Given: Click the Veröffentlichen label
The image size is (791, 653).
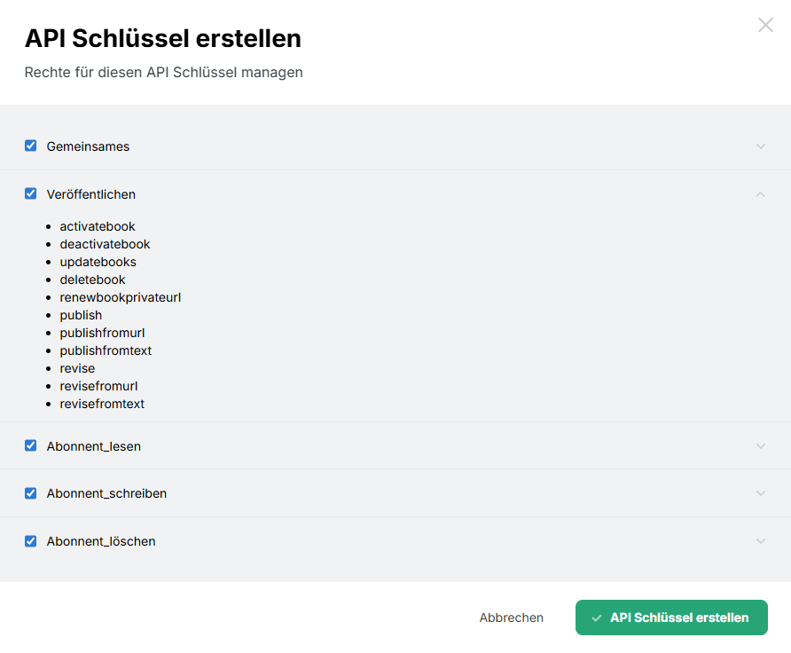Looking at the screenshot, I should [90, 194].
